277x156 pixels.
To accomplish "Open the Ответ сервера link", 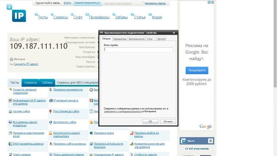I will point(22,155).
